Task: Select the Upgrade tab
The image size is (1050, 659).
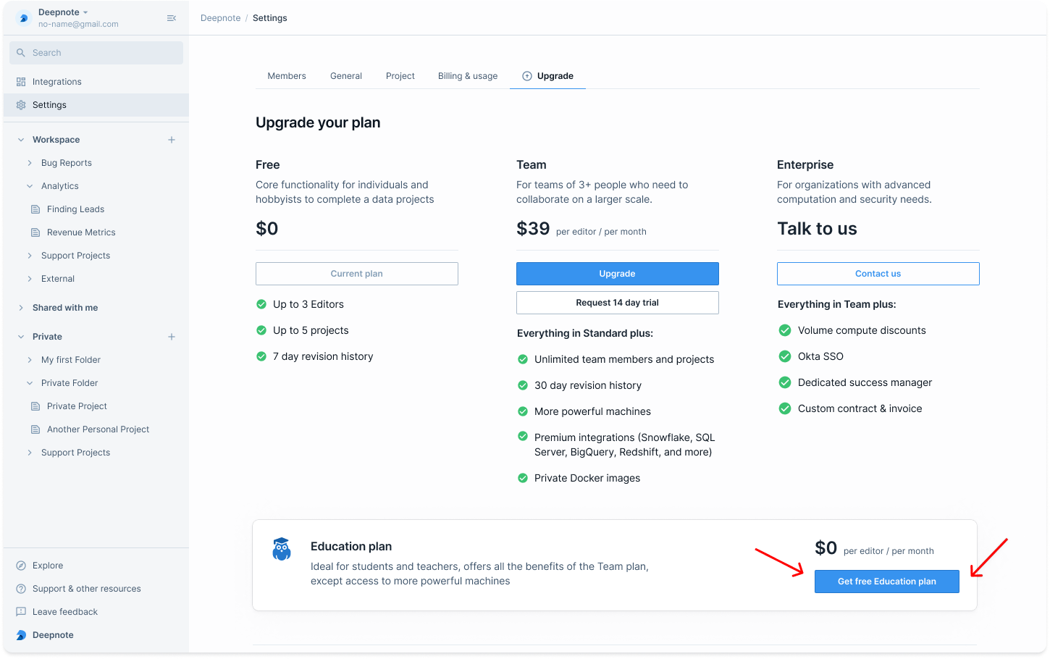Action: 547,76
